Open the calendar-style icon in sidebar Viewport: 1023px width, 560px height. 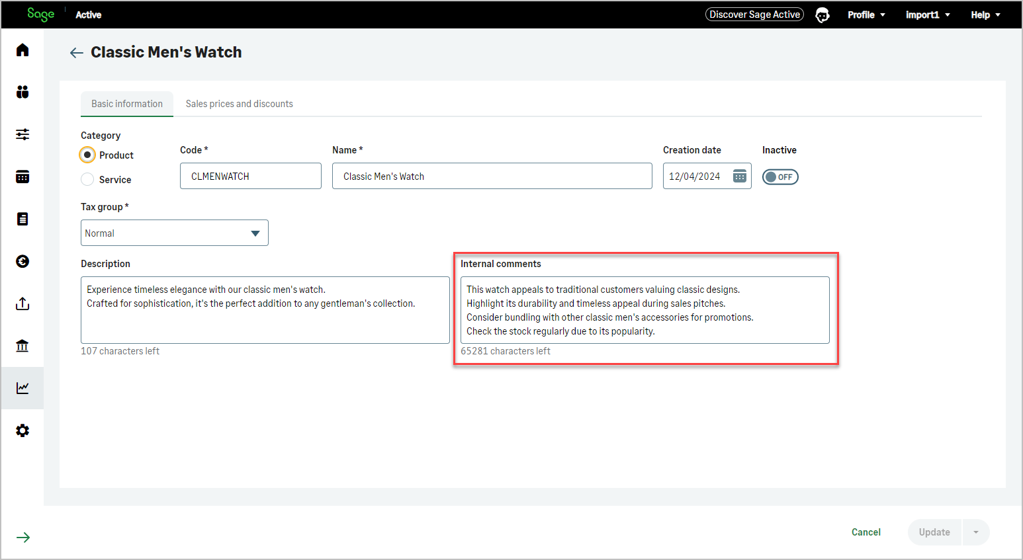pyautogui.click(x=22, y=177)
